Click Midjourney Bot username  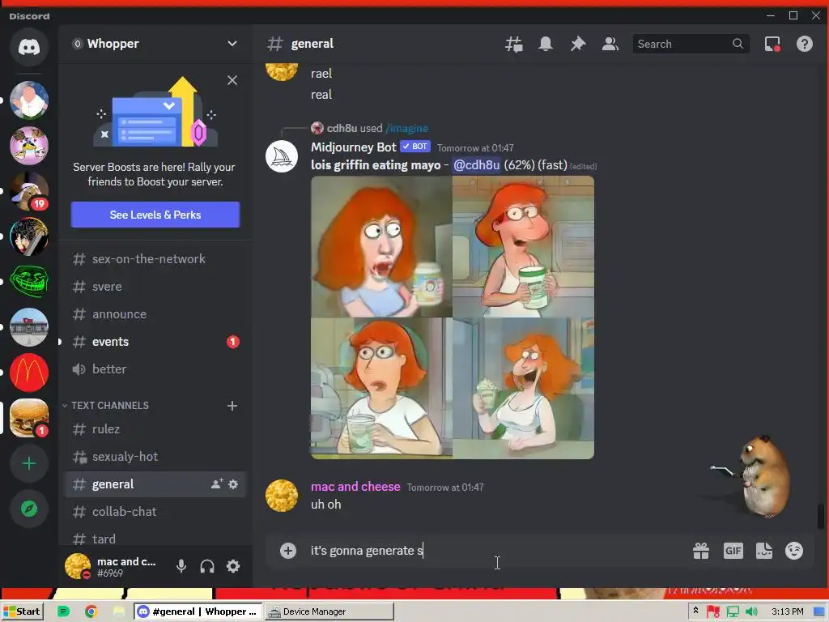(x=353, y=147)
